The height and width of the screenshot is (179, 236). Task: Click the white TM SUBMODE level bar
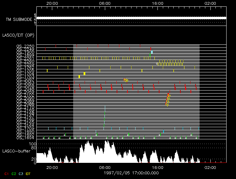pos(131,18)
